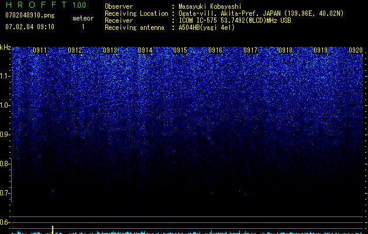Click the red meteor echo spot near 0.7 kHz
368x234 pixels.
pyautogui.click(x=53, y=191)
